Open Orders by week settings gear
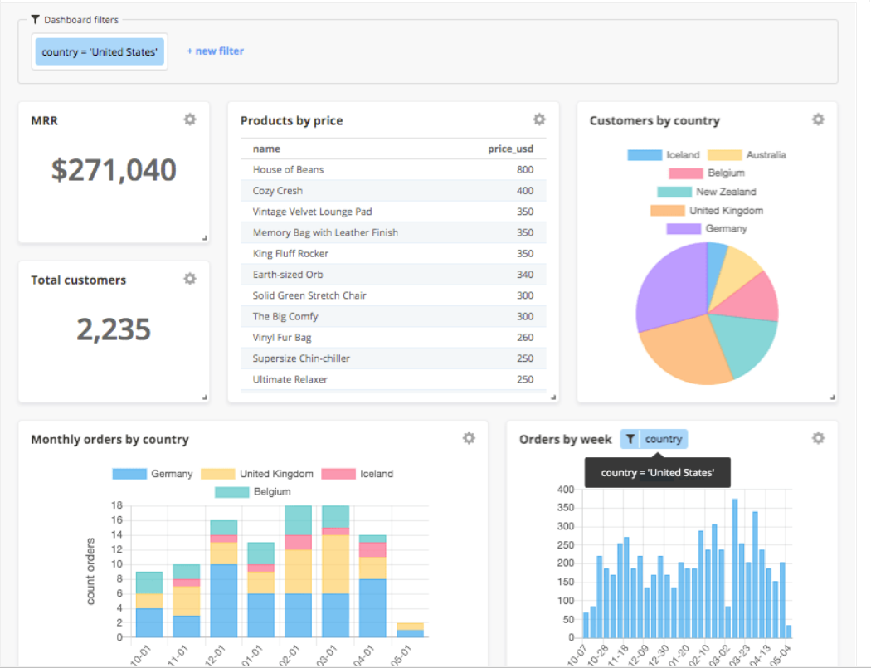Image resolution: width=871 pixels, height=668 pixels. (x=818, y=438)
